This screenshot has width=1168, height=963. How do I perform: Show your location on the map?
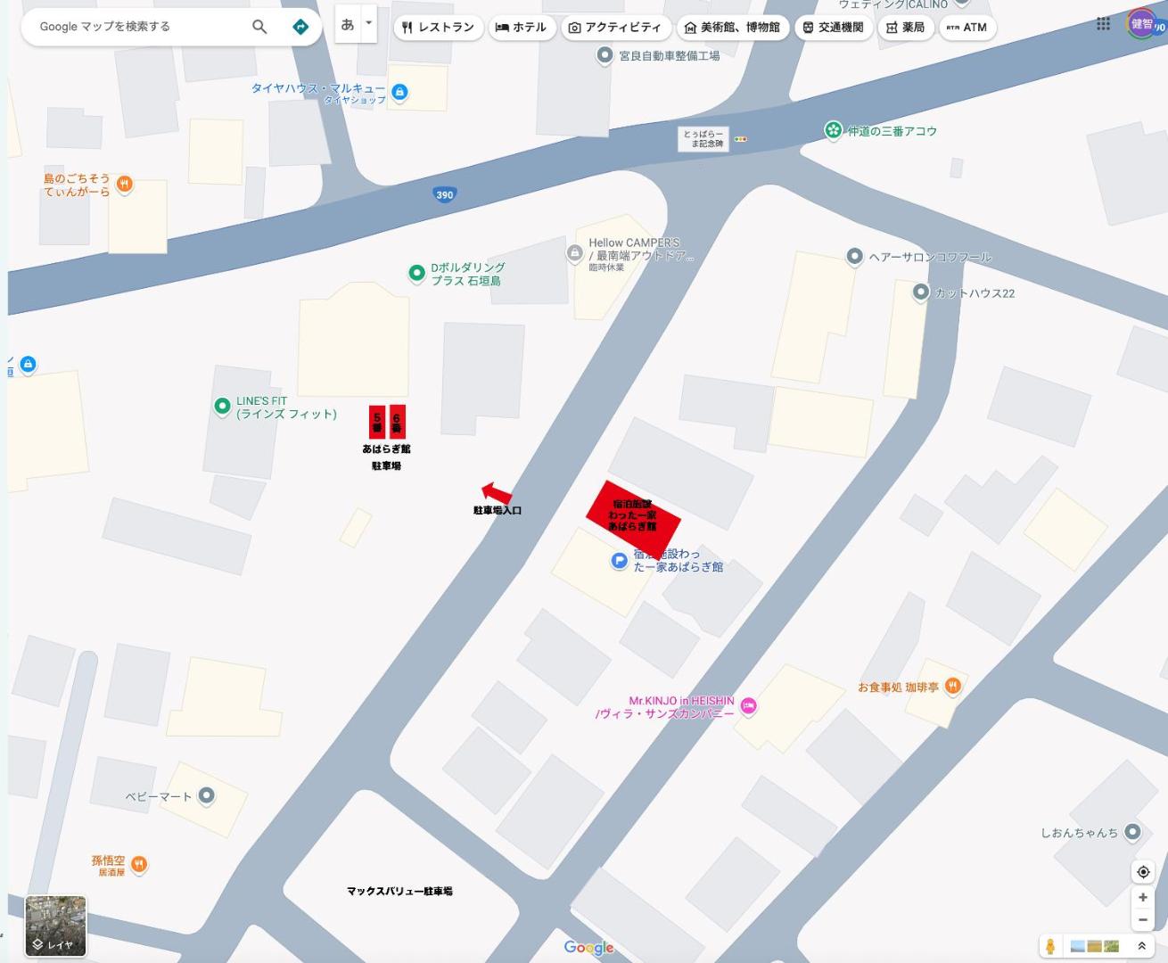click(x=1143, y=871)
